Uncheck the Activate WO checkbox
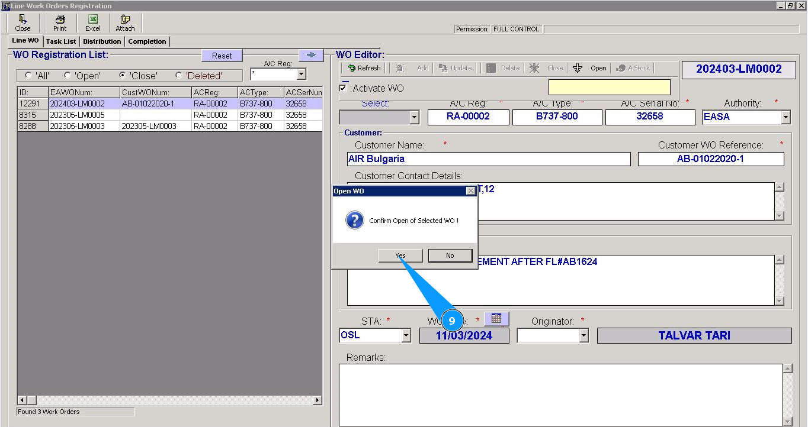Viewport: 808px width, 427px height. pyautogui.click(x=343, y=89)
